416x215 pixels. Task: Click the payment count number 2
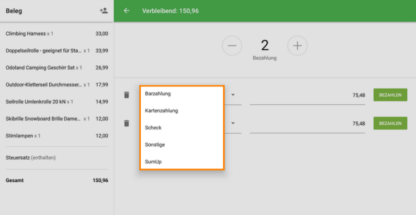[265, 45]
